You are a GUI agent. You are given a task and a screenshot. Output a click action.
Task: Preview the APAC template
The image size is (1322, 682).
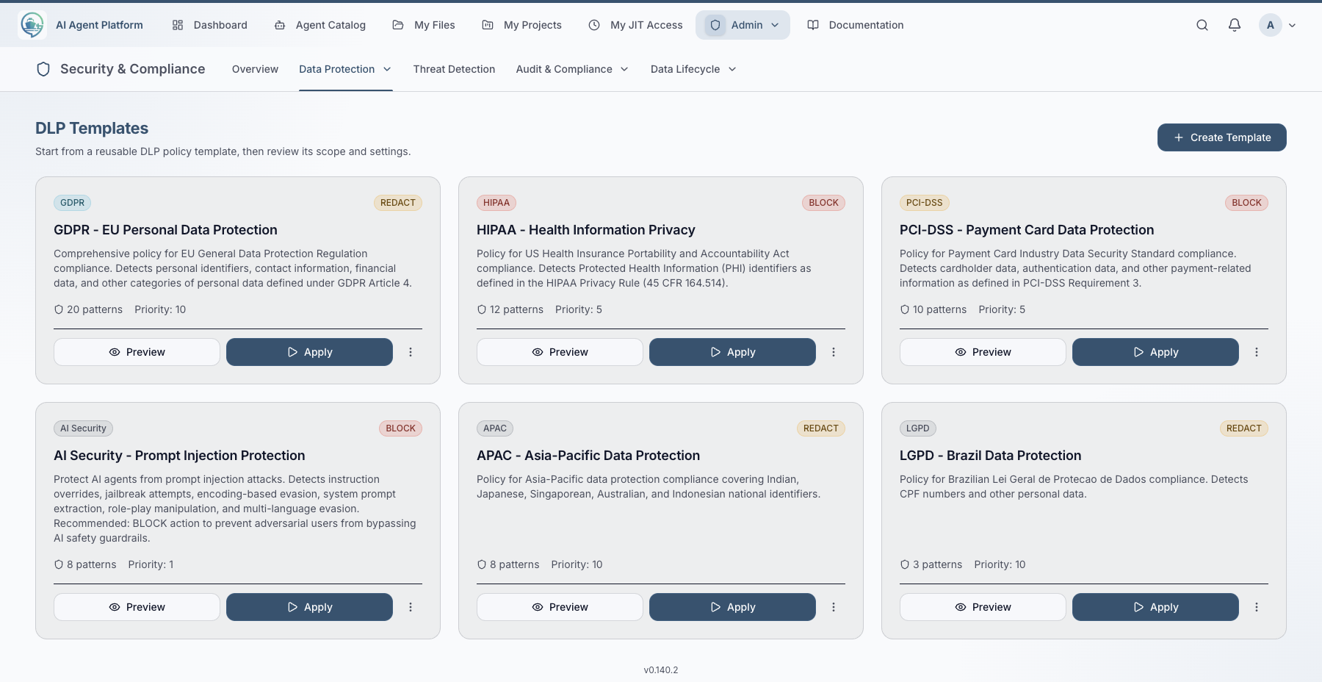click(x=560, y=607)
